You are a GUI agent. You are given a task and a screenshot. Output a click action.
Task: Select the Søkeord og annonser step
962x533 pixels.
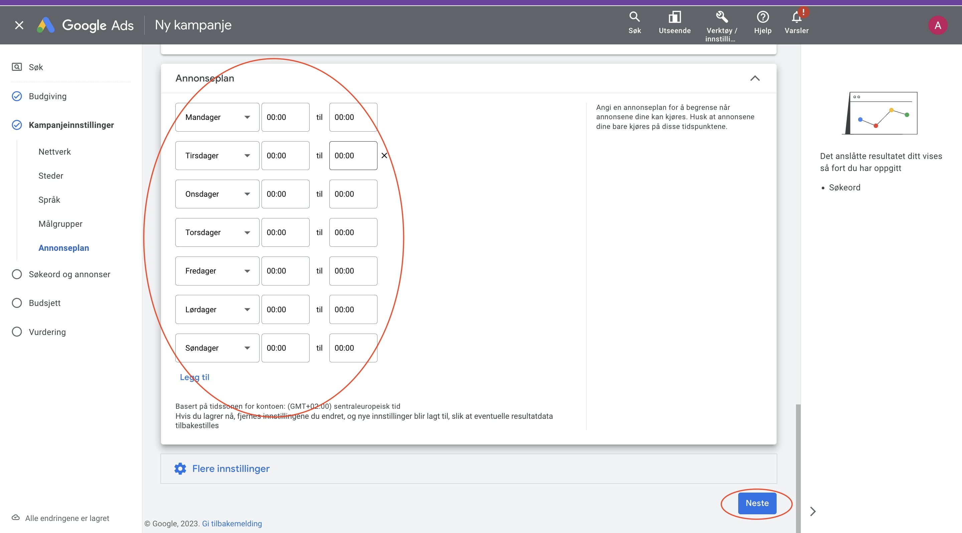69,274
